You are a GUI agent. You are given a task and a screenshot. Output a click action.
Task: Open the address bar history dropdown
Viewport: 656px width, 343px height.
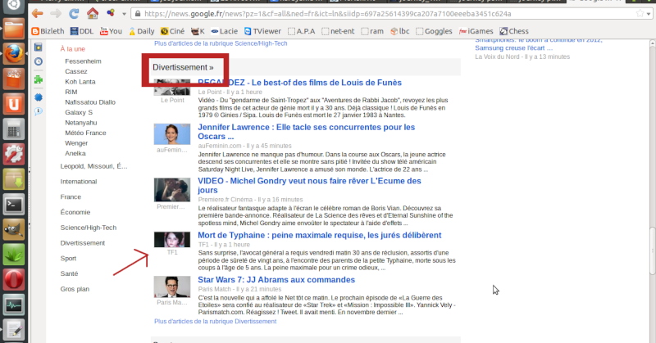[649, 14]
